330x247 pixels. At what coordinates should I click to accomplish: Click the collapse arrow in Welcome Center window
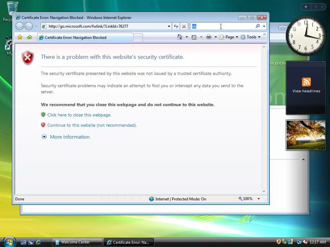pos(303,160)
